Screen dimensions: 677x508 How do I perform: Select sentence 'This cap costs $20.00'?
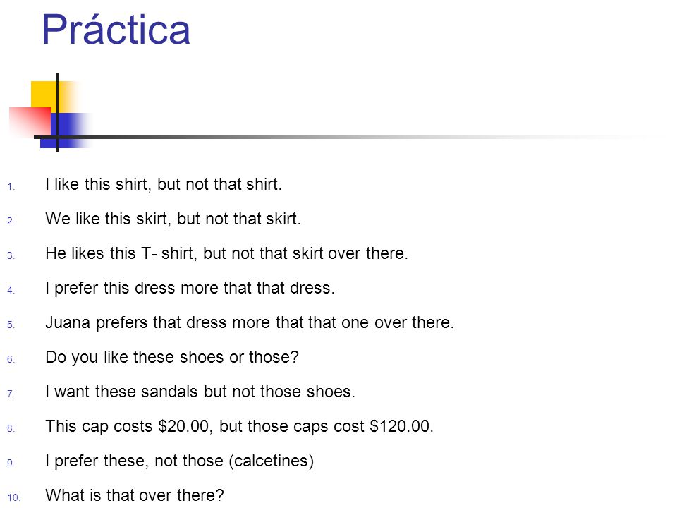(239, 426)
